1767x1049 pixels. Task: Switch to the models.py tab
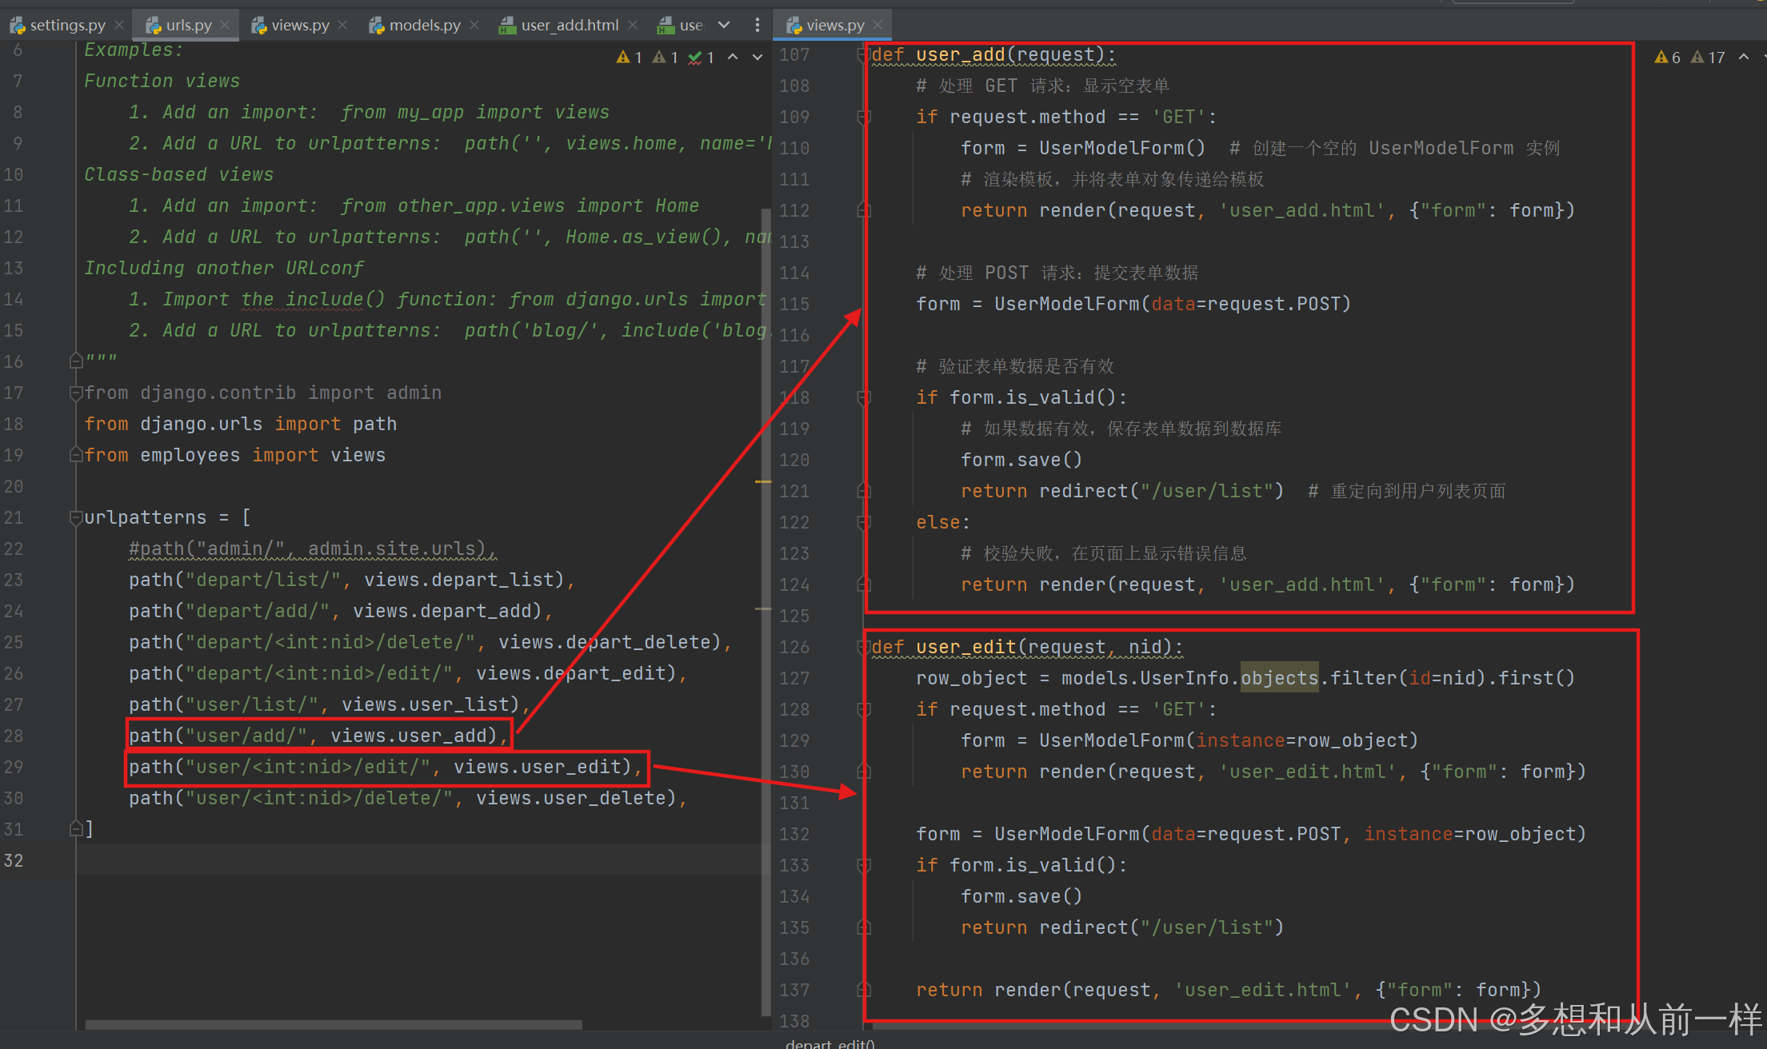(x=423, y=25)
